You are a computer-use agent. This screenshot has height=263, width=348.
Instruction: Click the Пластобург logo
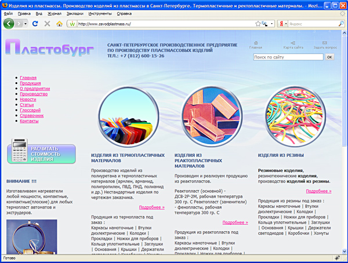point(49,48)
